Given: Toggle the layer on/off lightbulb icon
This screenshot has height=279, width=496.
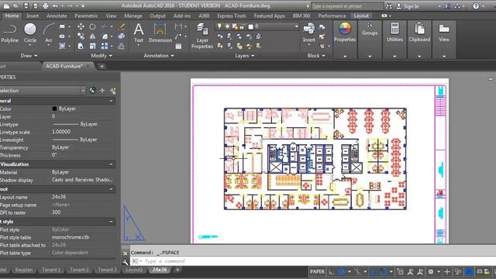Looking at the screenshot, I should point(219,26).
